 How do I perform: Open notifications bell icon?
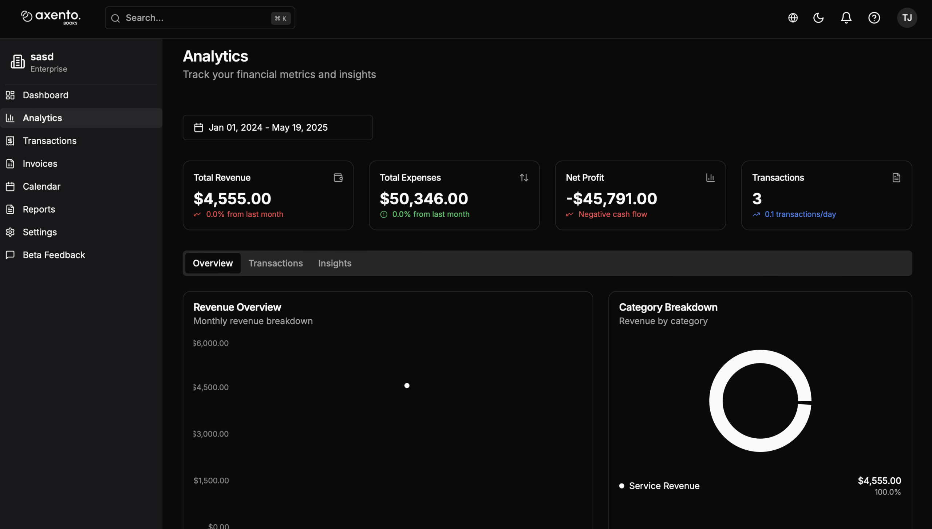(x=846, y=18)
